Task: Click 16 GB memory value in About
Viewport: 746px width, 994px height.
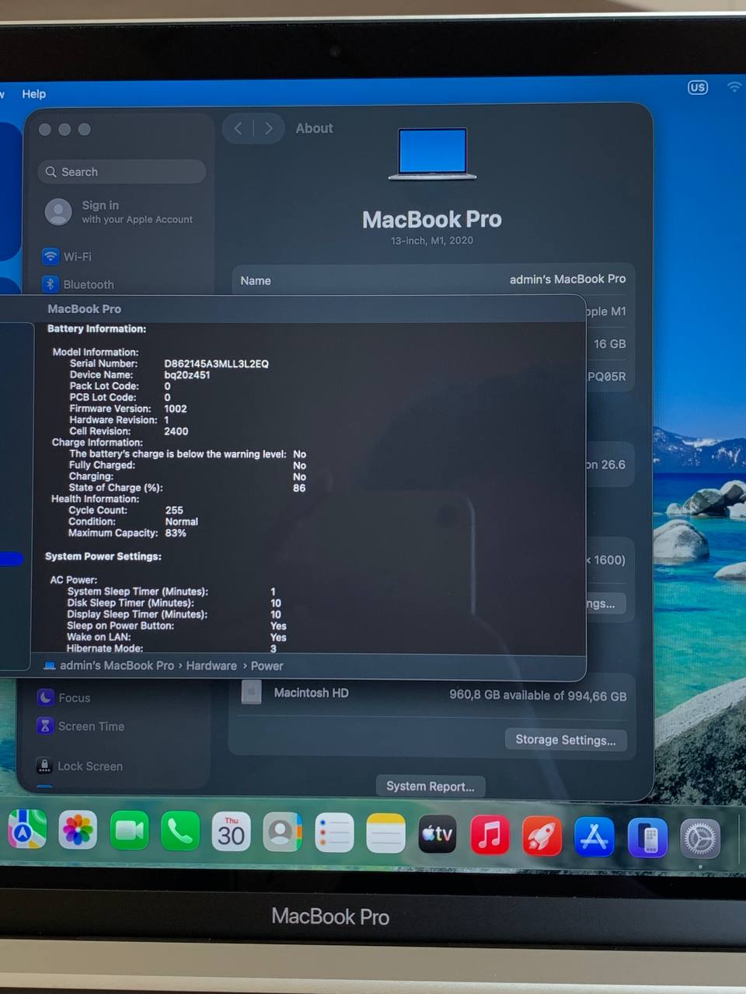Action: [610, 343]
